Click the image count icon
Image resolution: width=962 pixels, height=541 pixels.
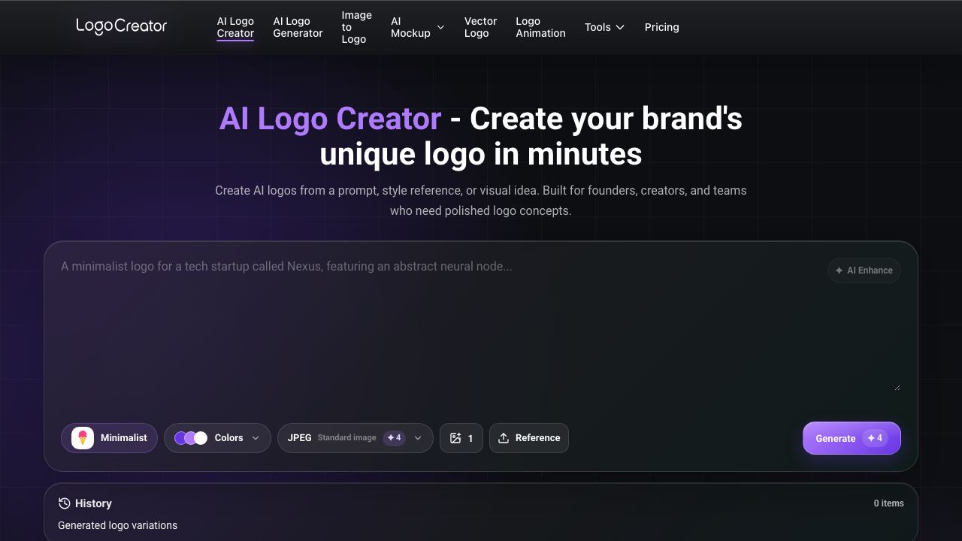pos(455,438)
